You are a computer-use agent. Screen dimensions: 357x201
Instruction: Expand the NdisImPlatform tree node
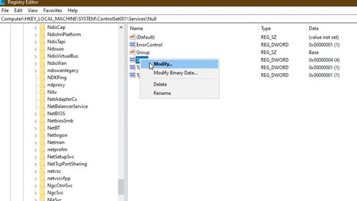click(36, 35)
